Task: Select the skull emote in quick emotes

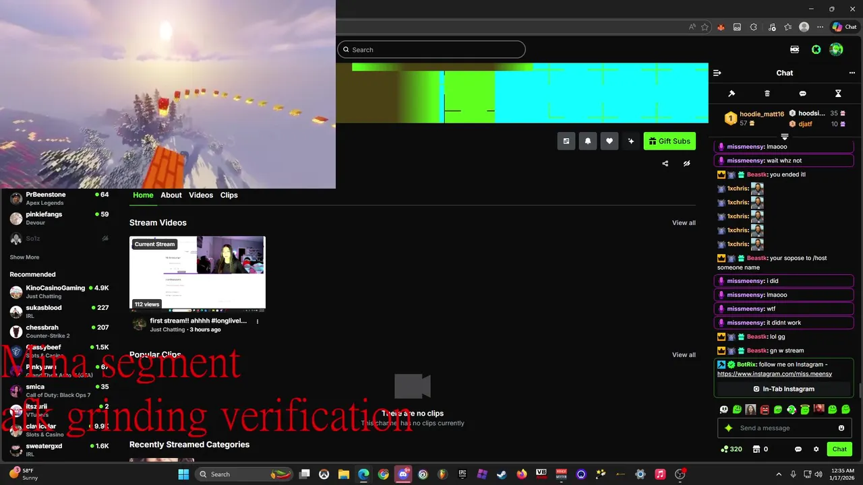Action: pyautogui.click(x=723, y=409)
